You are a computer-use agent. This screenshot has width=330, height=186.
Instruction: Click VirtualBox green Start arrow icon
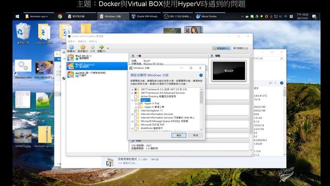pyautogui.click(x=102, y=47)
